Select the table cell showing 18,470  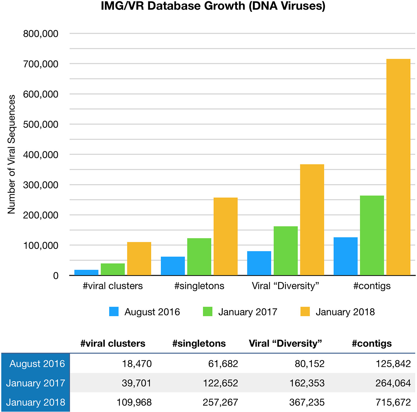[137, 364]
